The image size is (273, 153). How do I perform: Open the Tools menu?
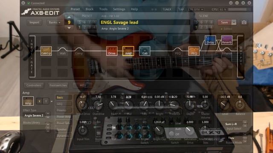[x=103, y=9]
